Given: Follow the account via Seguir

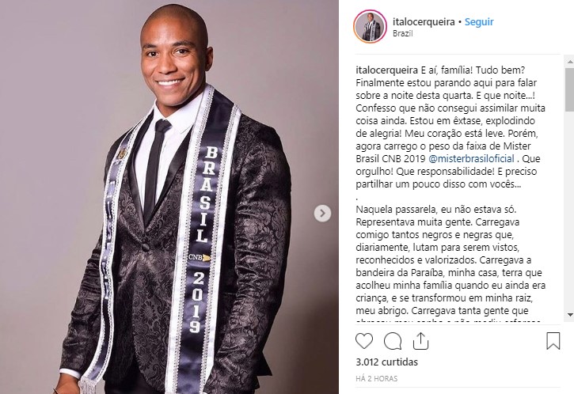Looking at the screenshot, I should (479, 22).
